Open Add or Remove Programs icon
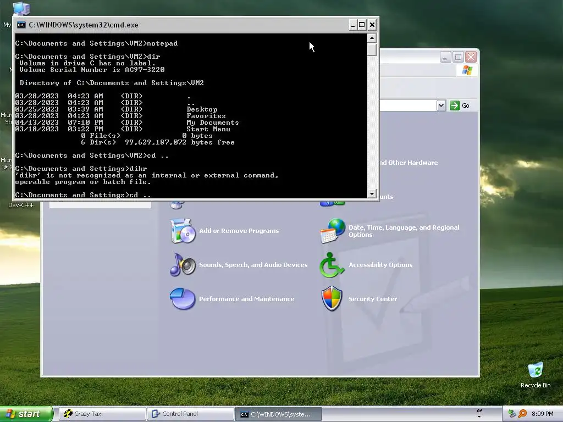 coord(183,231)
